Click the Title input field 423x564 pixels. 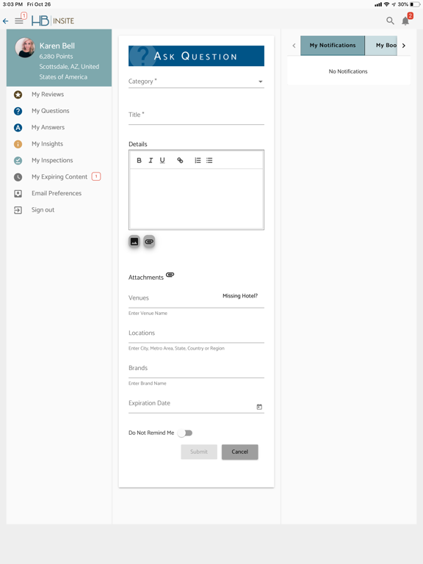[x=196, y=115]
